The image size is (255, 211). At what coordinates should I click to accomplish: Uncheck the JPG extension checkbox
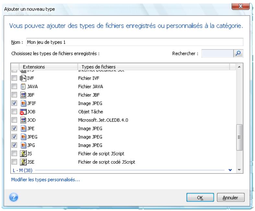[x=14, y=145]
